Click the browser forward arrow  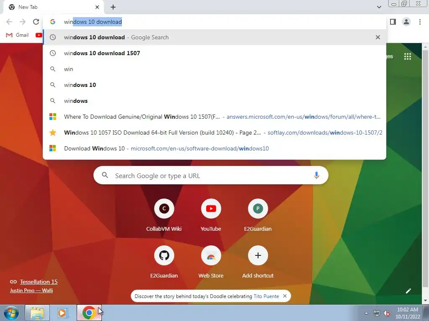pyautogui.click(x=23, y=22)
